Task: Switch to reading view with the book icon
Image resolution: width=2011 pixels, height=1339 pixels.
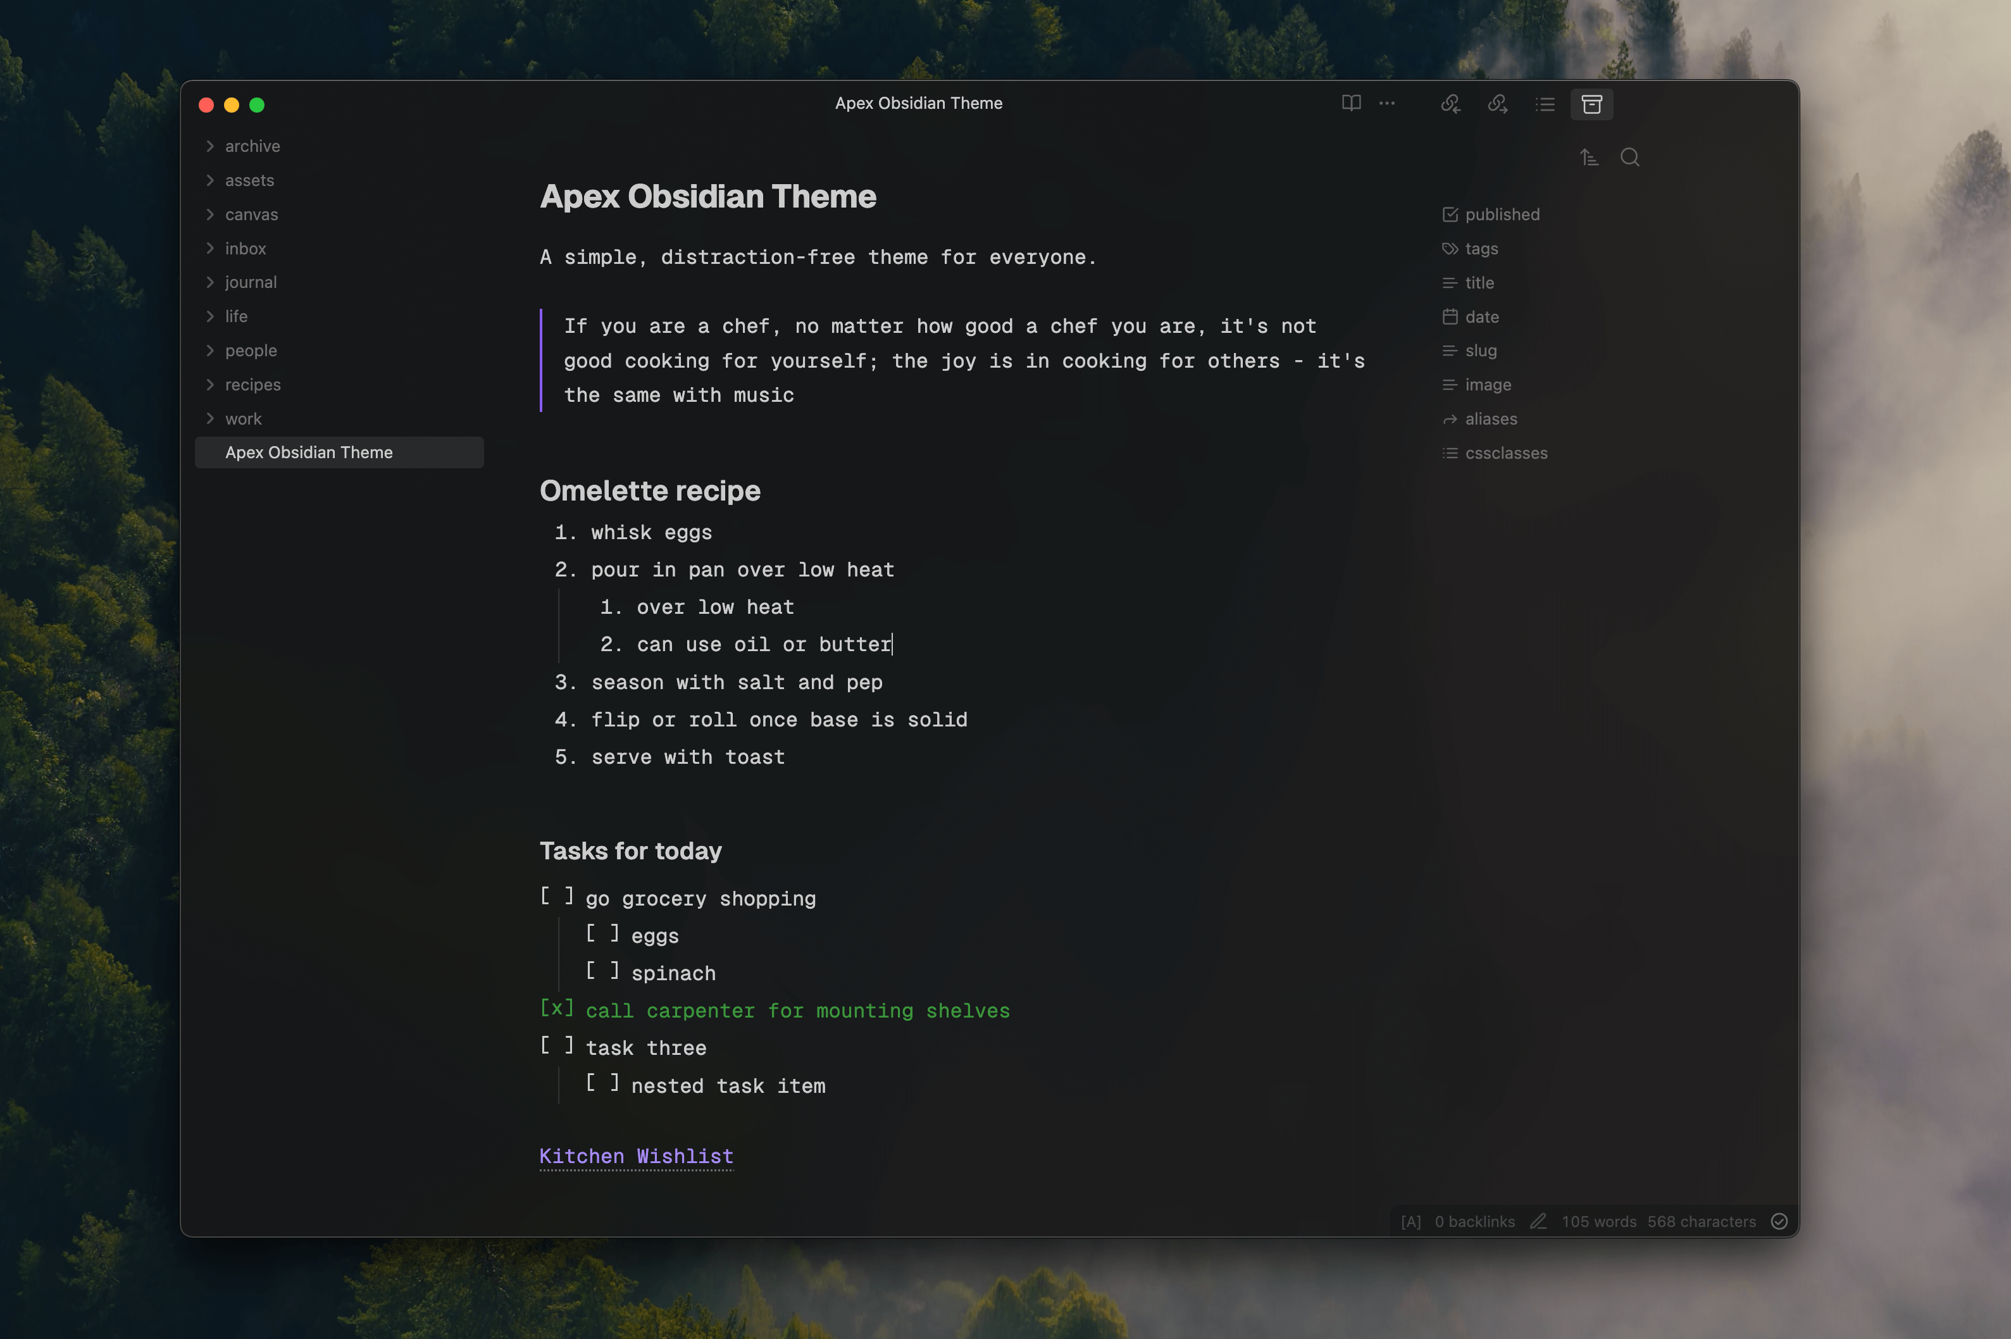Action: point(1351,103)
